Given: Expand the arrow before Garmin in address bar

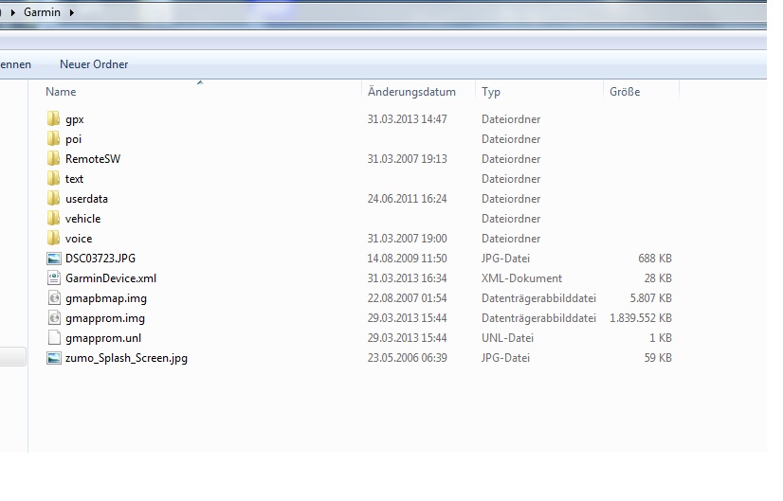Looking at the screenshot, I should point(12,12).
